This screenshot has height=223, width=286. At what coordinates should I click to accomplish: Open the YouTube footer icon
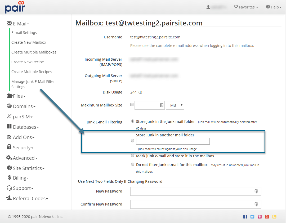click(267, 217)
